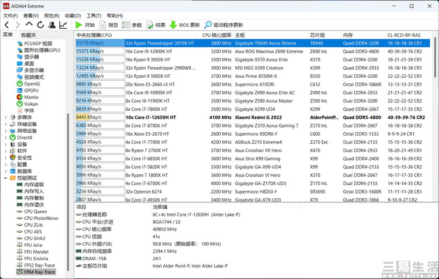Screen dimensions: 439x279
Task: Expand the 多媒体 tree node
Action: (x=6, y=118)
